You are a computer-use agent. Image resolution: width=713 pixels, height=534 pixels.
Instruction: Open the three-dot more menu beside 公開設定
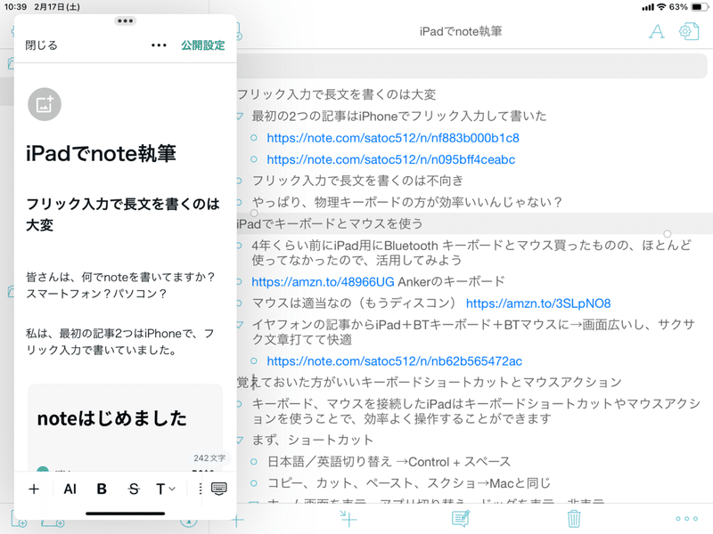click(159, 45)
